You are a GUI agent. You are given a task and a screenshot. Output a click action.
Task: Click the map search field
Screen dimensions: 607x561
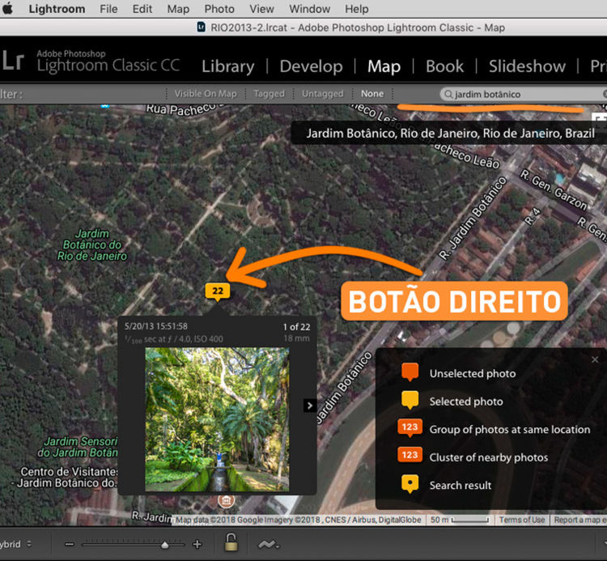[x=523, y=94]
